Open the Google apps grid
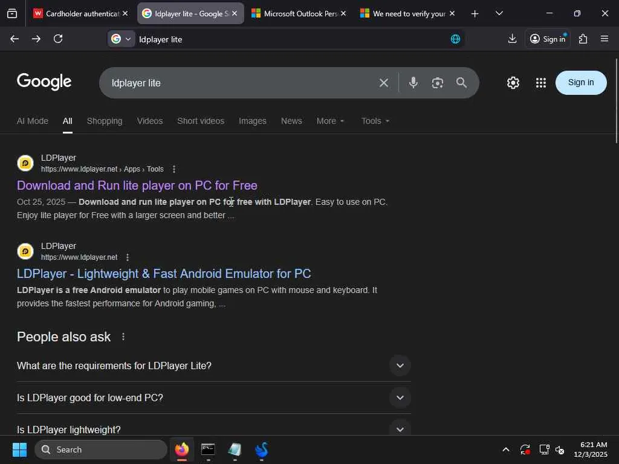The width and height of the screenshot is (619, 464). click(541, 83)
